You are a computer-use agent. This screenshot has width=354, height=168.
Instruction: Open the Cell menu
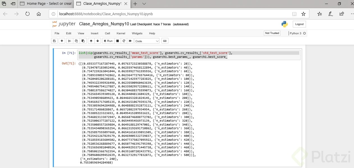pyautogui.click(x=108, y=33)
